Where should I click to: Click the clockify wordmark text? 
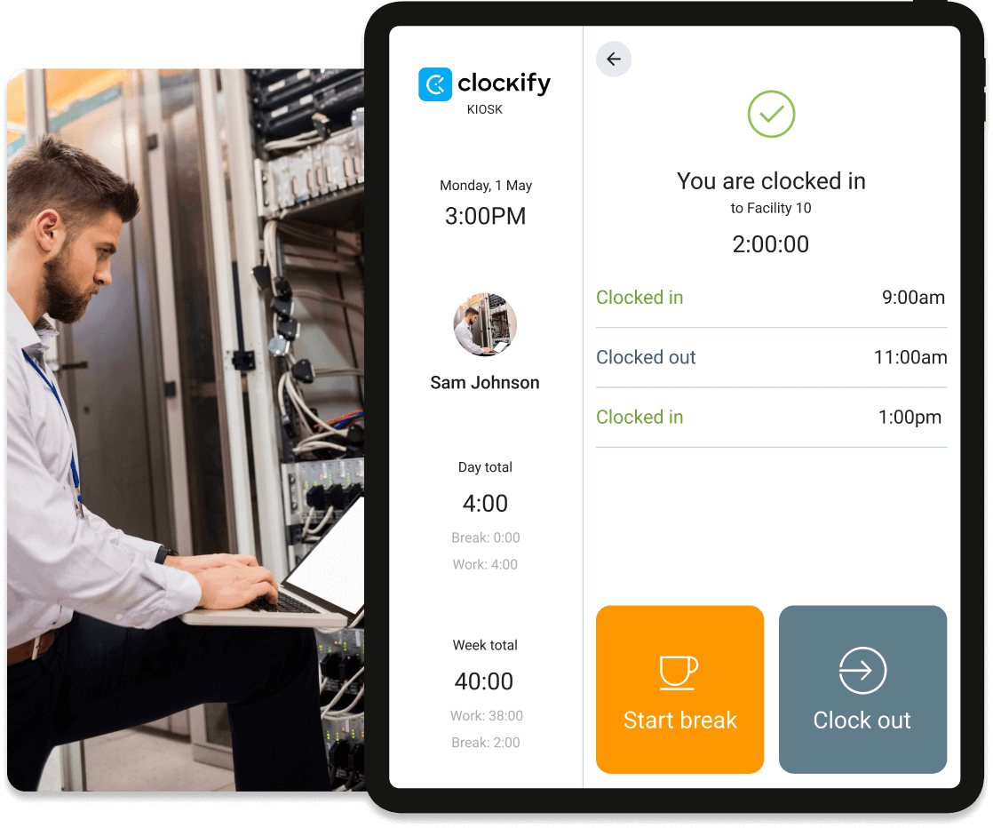click(x=504, y=83)
